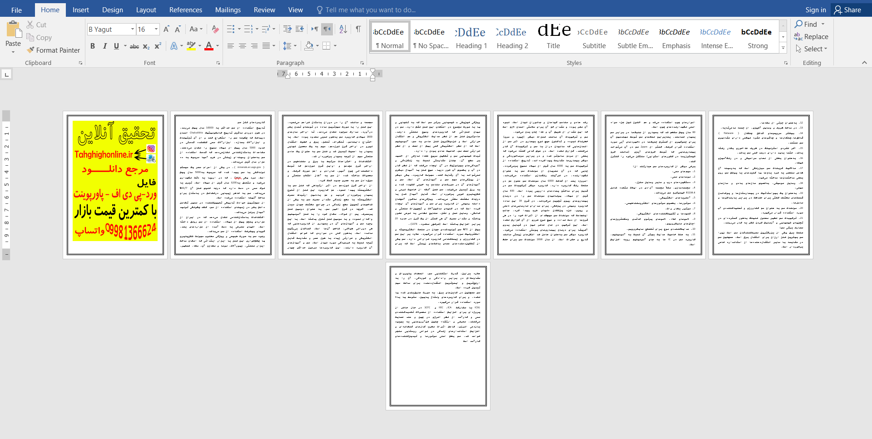Toggle Italic formatting
The height and width of the screenshot is (439, 872).
(x=104, y=46)
